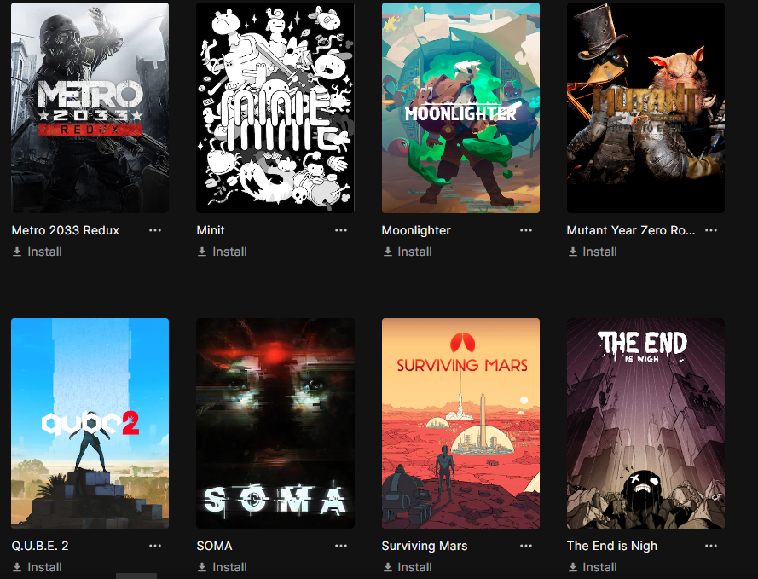The image size is (758, 579).
Task: Install Mutant Year Zero Road to Eden
Action: (593, 252)
